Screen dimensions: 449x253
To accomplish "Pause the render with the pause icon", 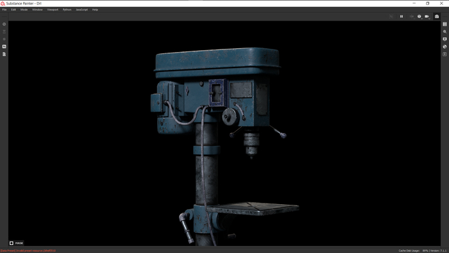I will click(x=402, y=17).
